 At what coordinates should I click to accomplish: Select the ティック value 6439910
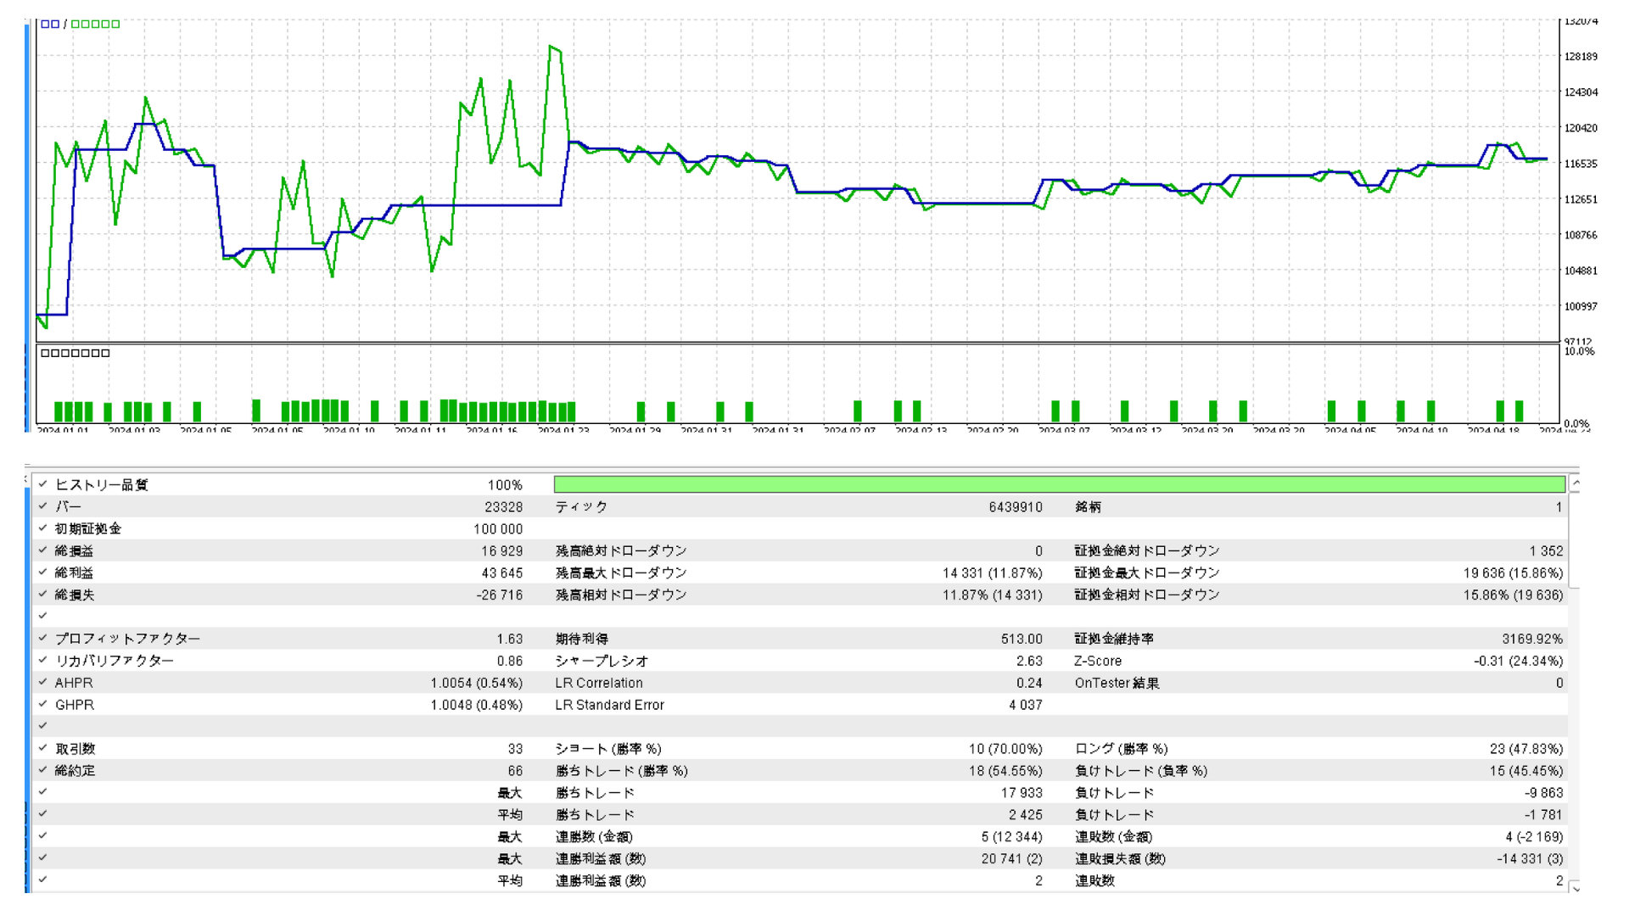click(x=1016, y=506)
